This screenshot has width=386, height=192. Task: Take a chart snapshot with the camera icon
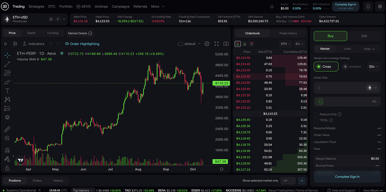(226, 44)
